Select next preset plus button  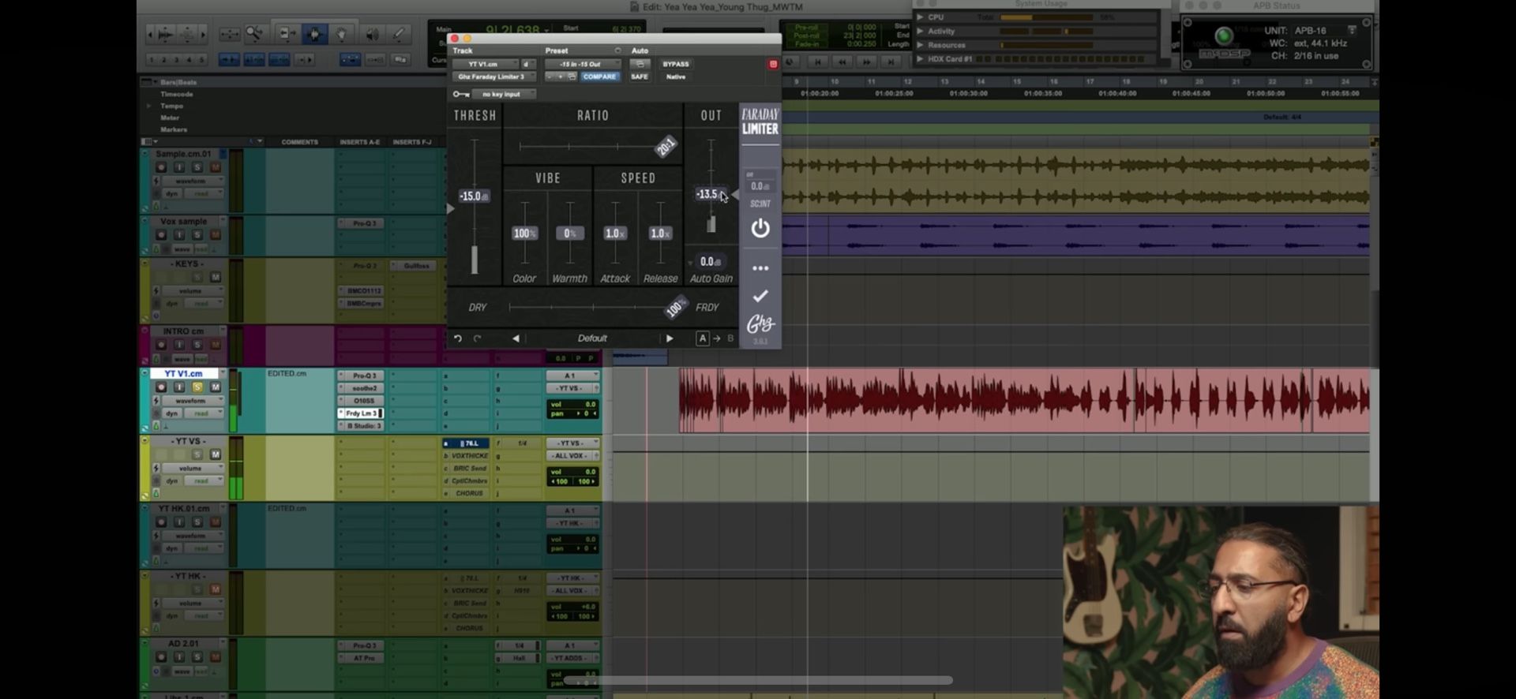pos(560,77)
